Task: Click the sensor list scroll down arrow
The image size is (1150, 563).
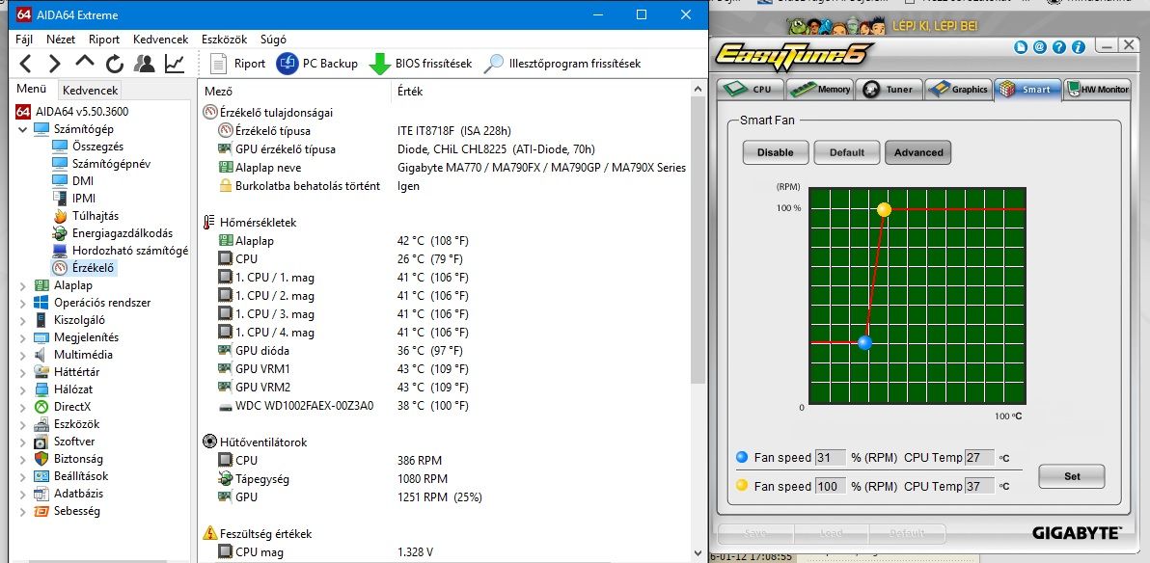Action: (698, 552)
